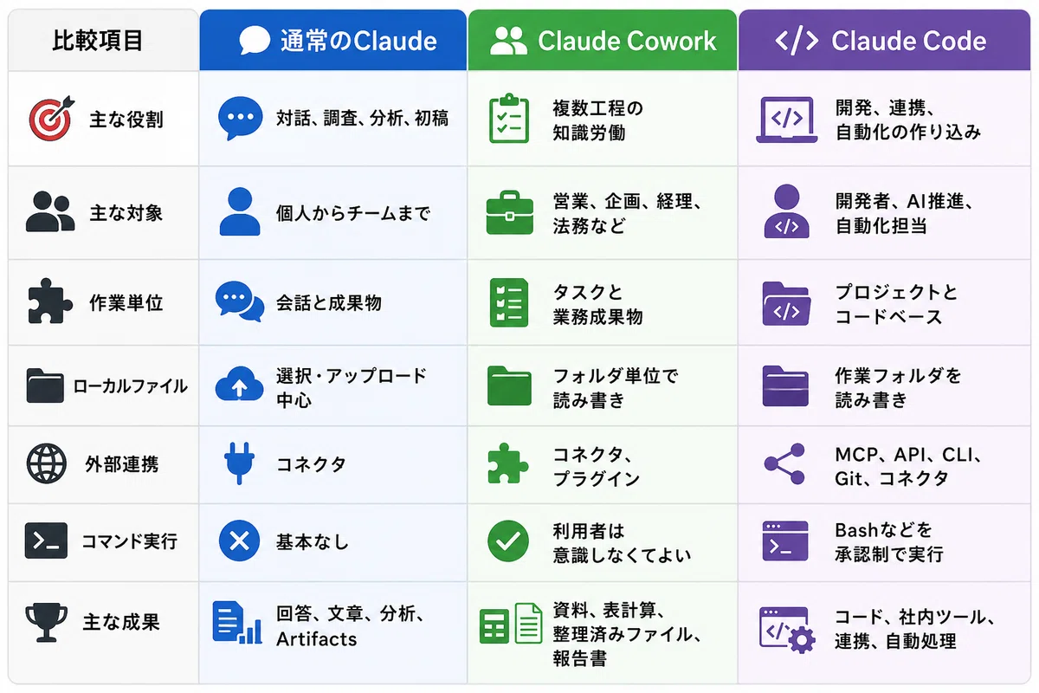Click the green checkmark circle beside 利用者は意識しなくてよい
1039x693 pixels.
point(508,541)
